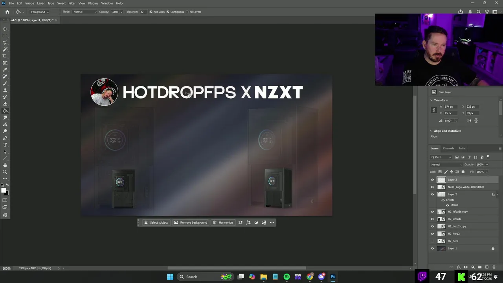Select the Clone Stamp tool
503x283 pixels.
5,90
